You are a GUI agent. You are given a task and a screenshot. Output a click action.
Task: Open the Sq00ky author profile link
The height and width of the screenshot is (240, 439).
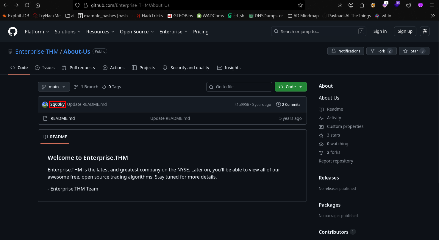[57, 104]
